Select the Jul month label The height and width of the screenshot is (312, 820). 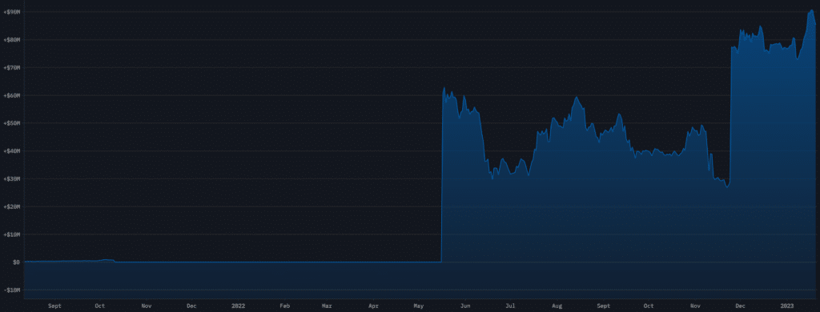point(510,306)
